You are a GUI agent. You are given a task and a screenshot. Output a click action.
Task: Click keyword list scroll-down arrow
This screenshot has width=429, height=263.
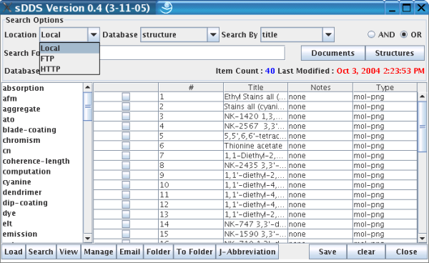point(87,238)
